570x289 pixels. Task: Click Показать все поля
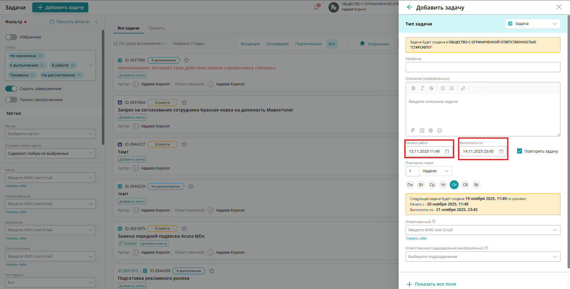point(431,284)
